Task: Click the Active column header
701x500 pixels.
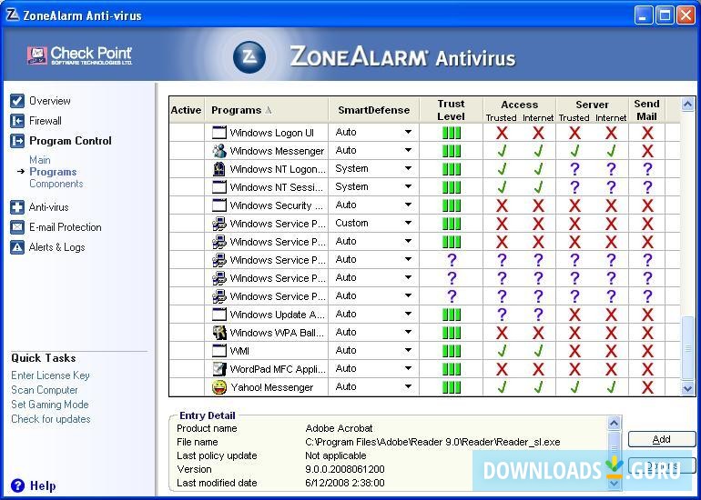Action: (x=187, y=110)
